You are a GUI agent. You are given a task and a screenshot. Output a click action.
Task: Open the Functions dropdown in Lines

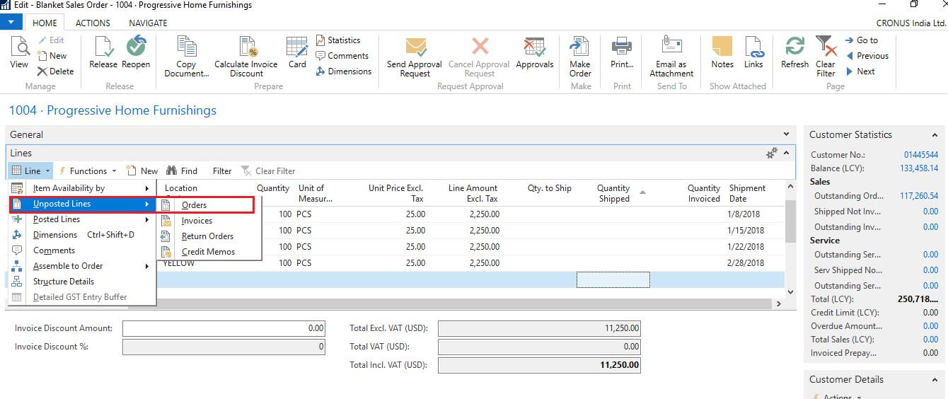pos(88,170)
